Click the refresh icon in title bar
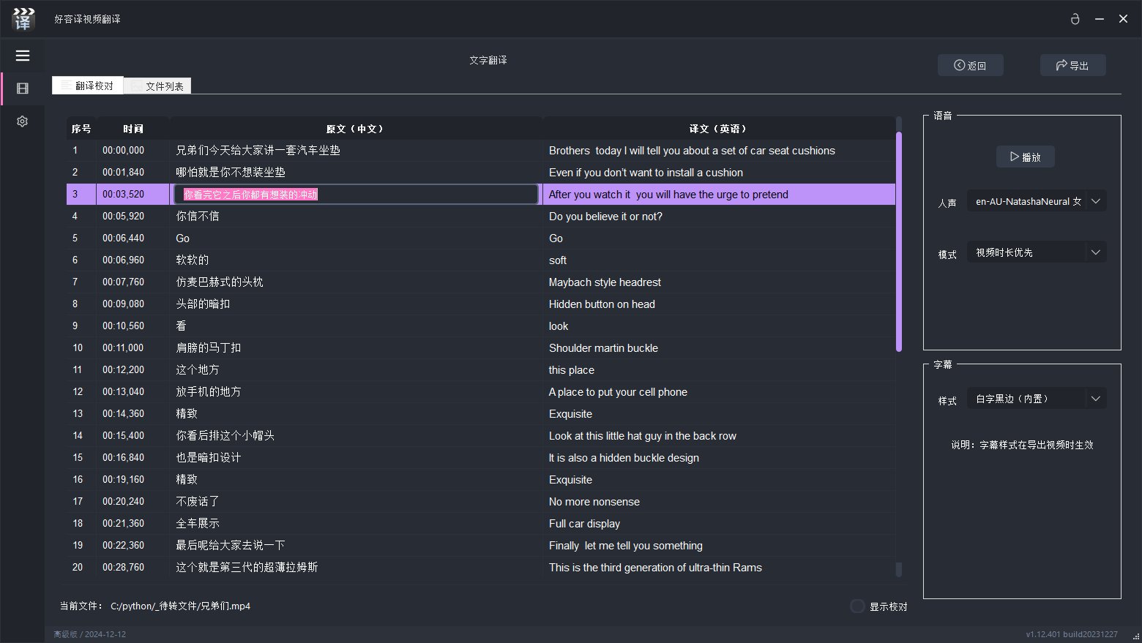 (1075, 19)
